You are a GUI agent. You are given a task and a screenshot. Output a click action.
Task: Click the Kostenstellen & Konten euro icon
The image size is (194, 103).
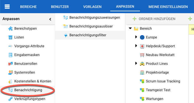[10, 81]
